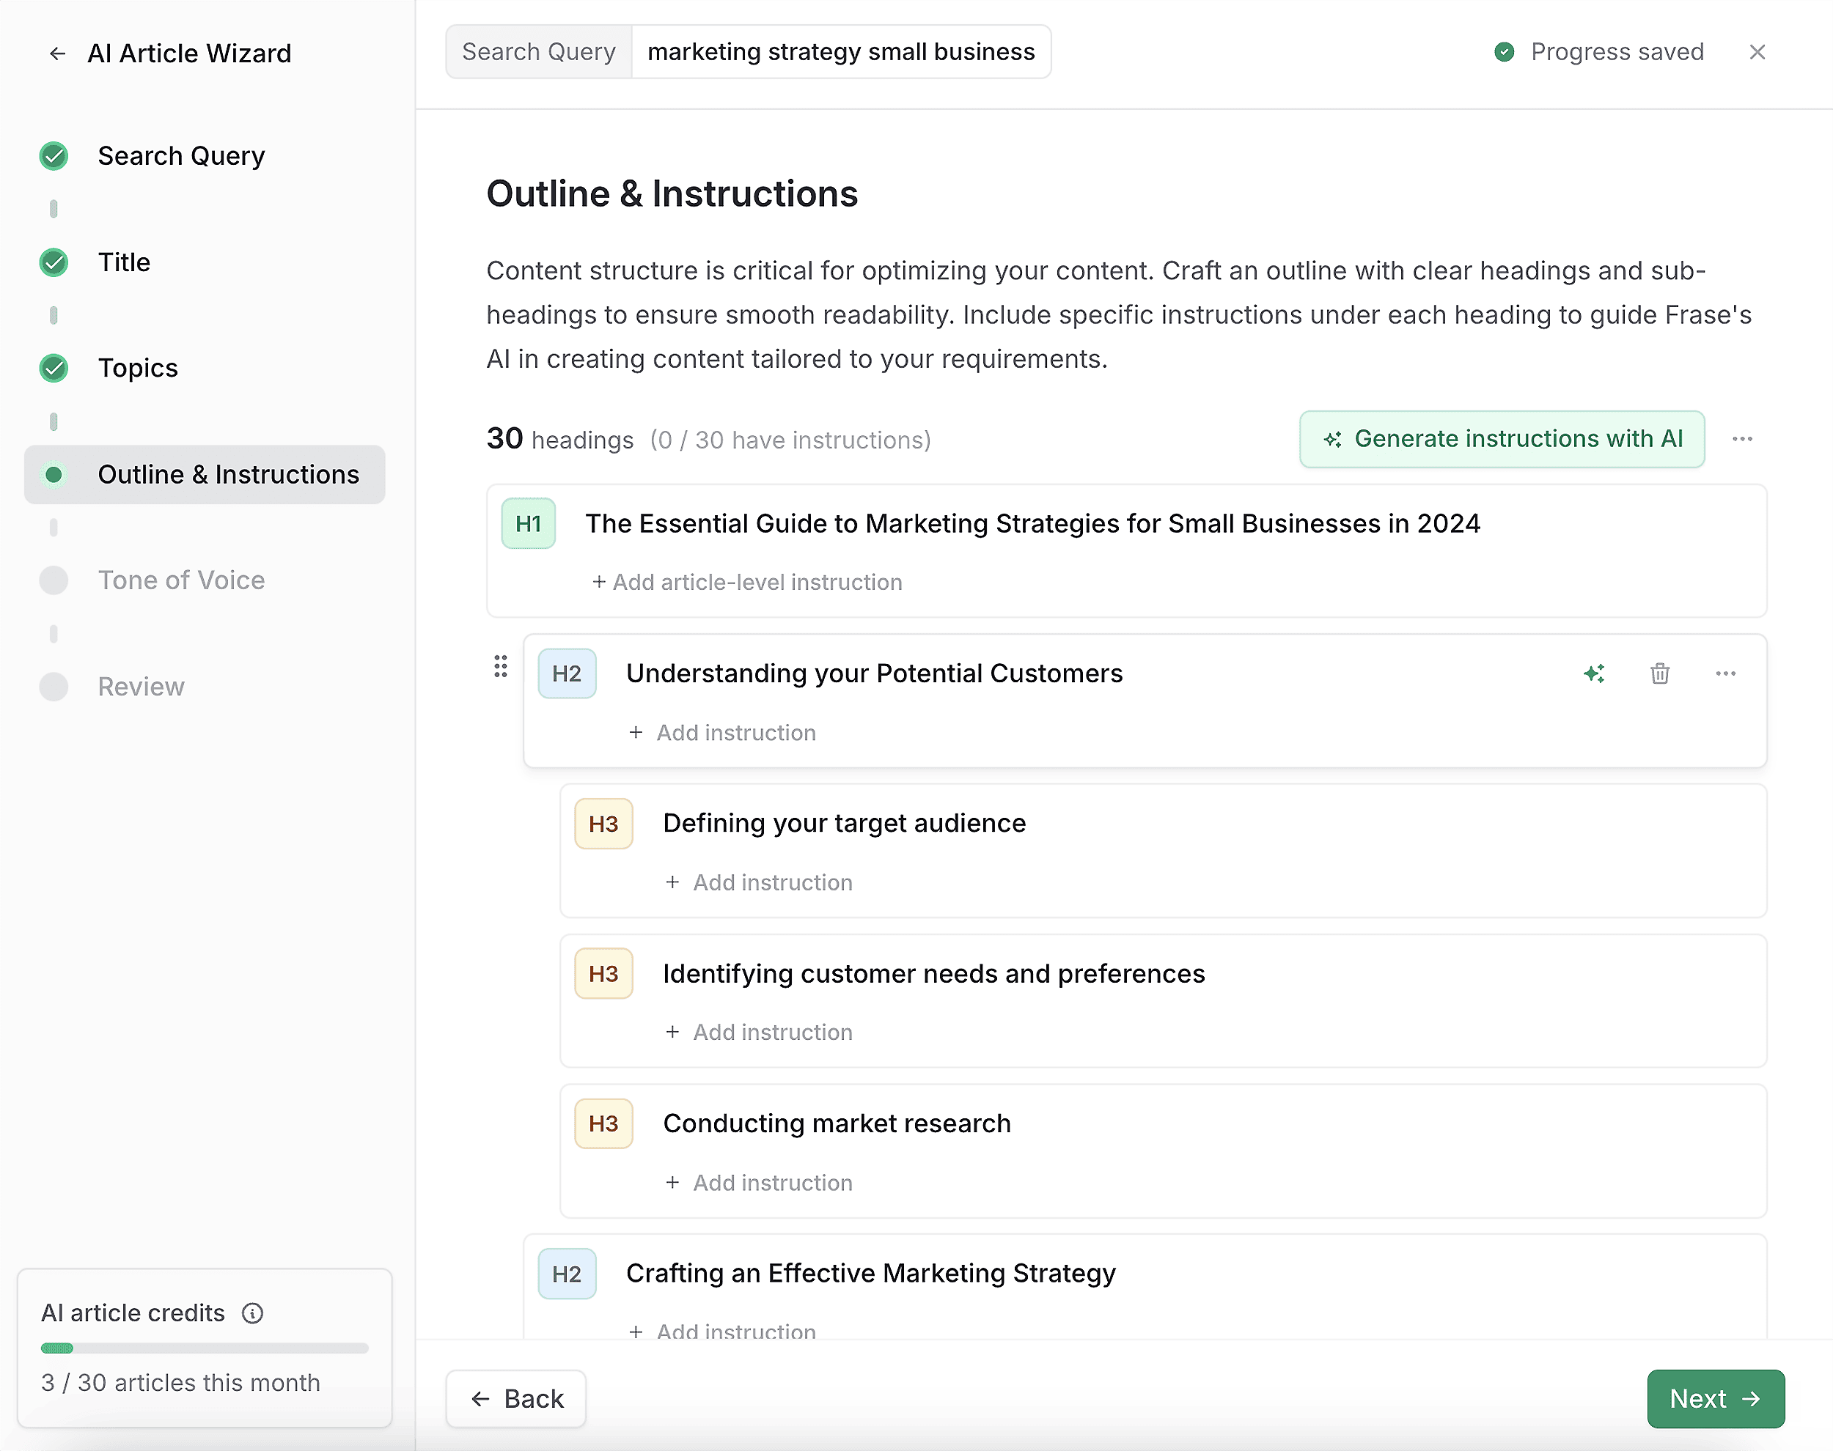Click the search query field text

pyautogui.click(x=840, y=53)
